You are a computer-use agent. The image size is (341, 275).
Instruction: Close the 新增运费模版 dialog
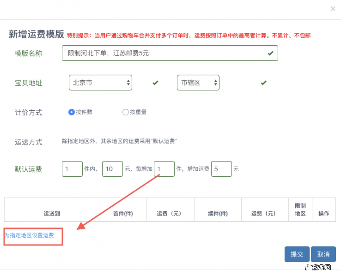click(333, 9)
